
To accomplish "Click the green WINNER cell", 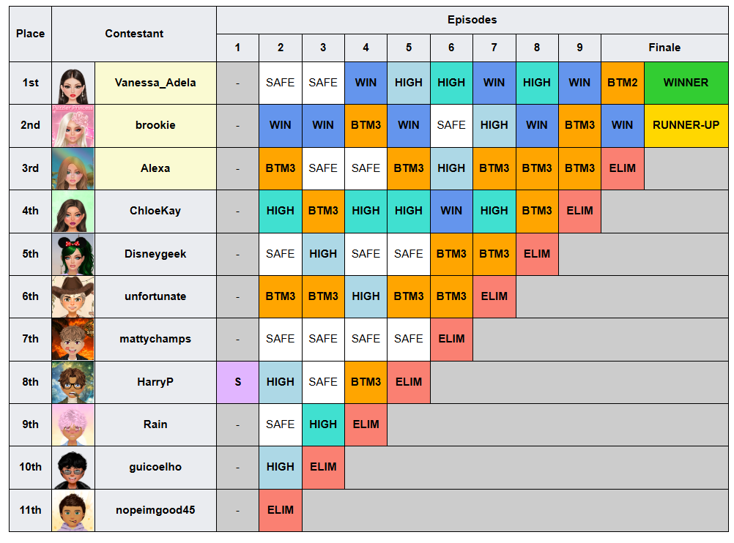I will tap(686, 83).
